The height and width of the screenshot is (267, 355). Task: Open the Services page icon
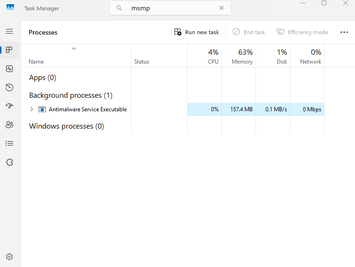click(x=9, y=162)
